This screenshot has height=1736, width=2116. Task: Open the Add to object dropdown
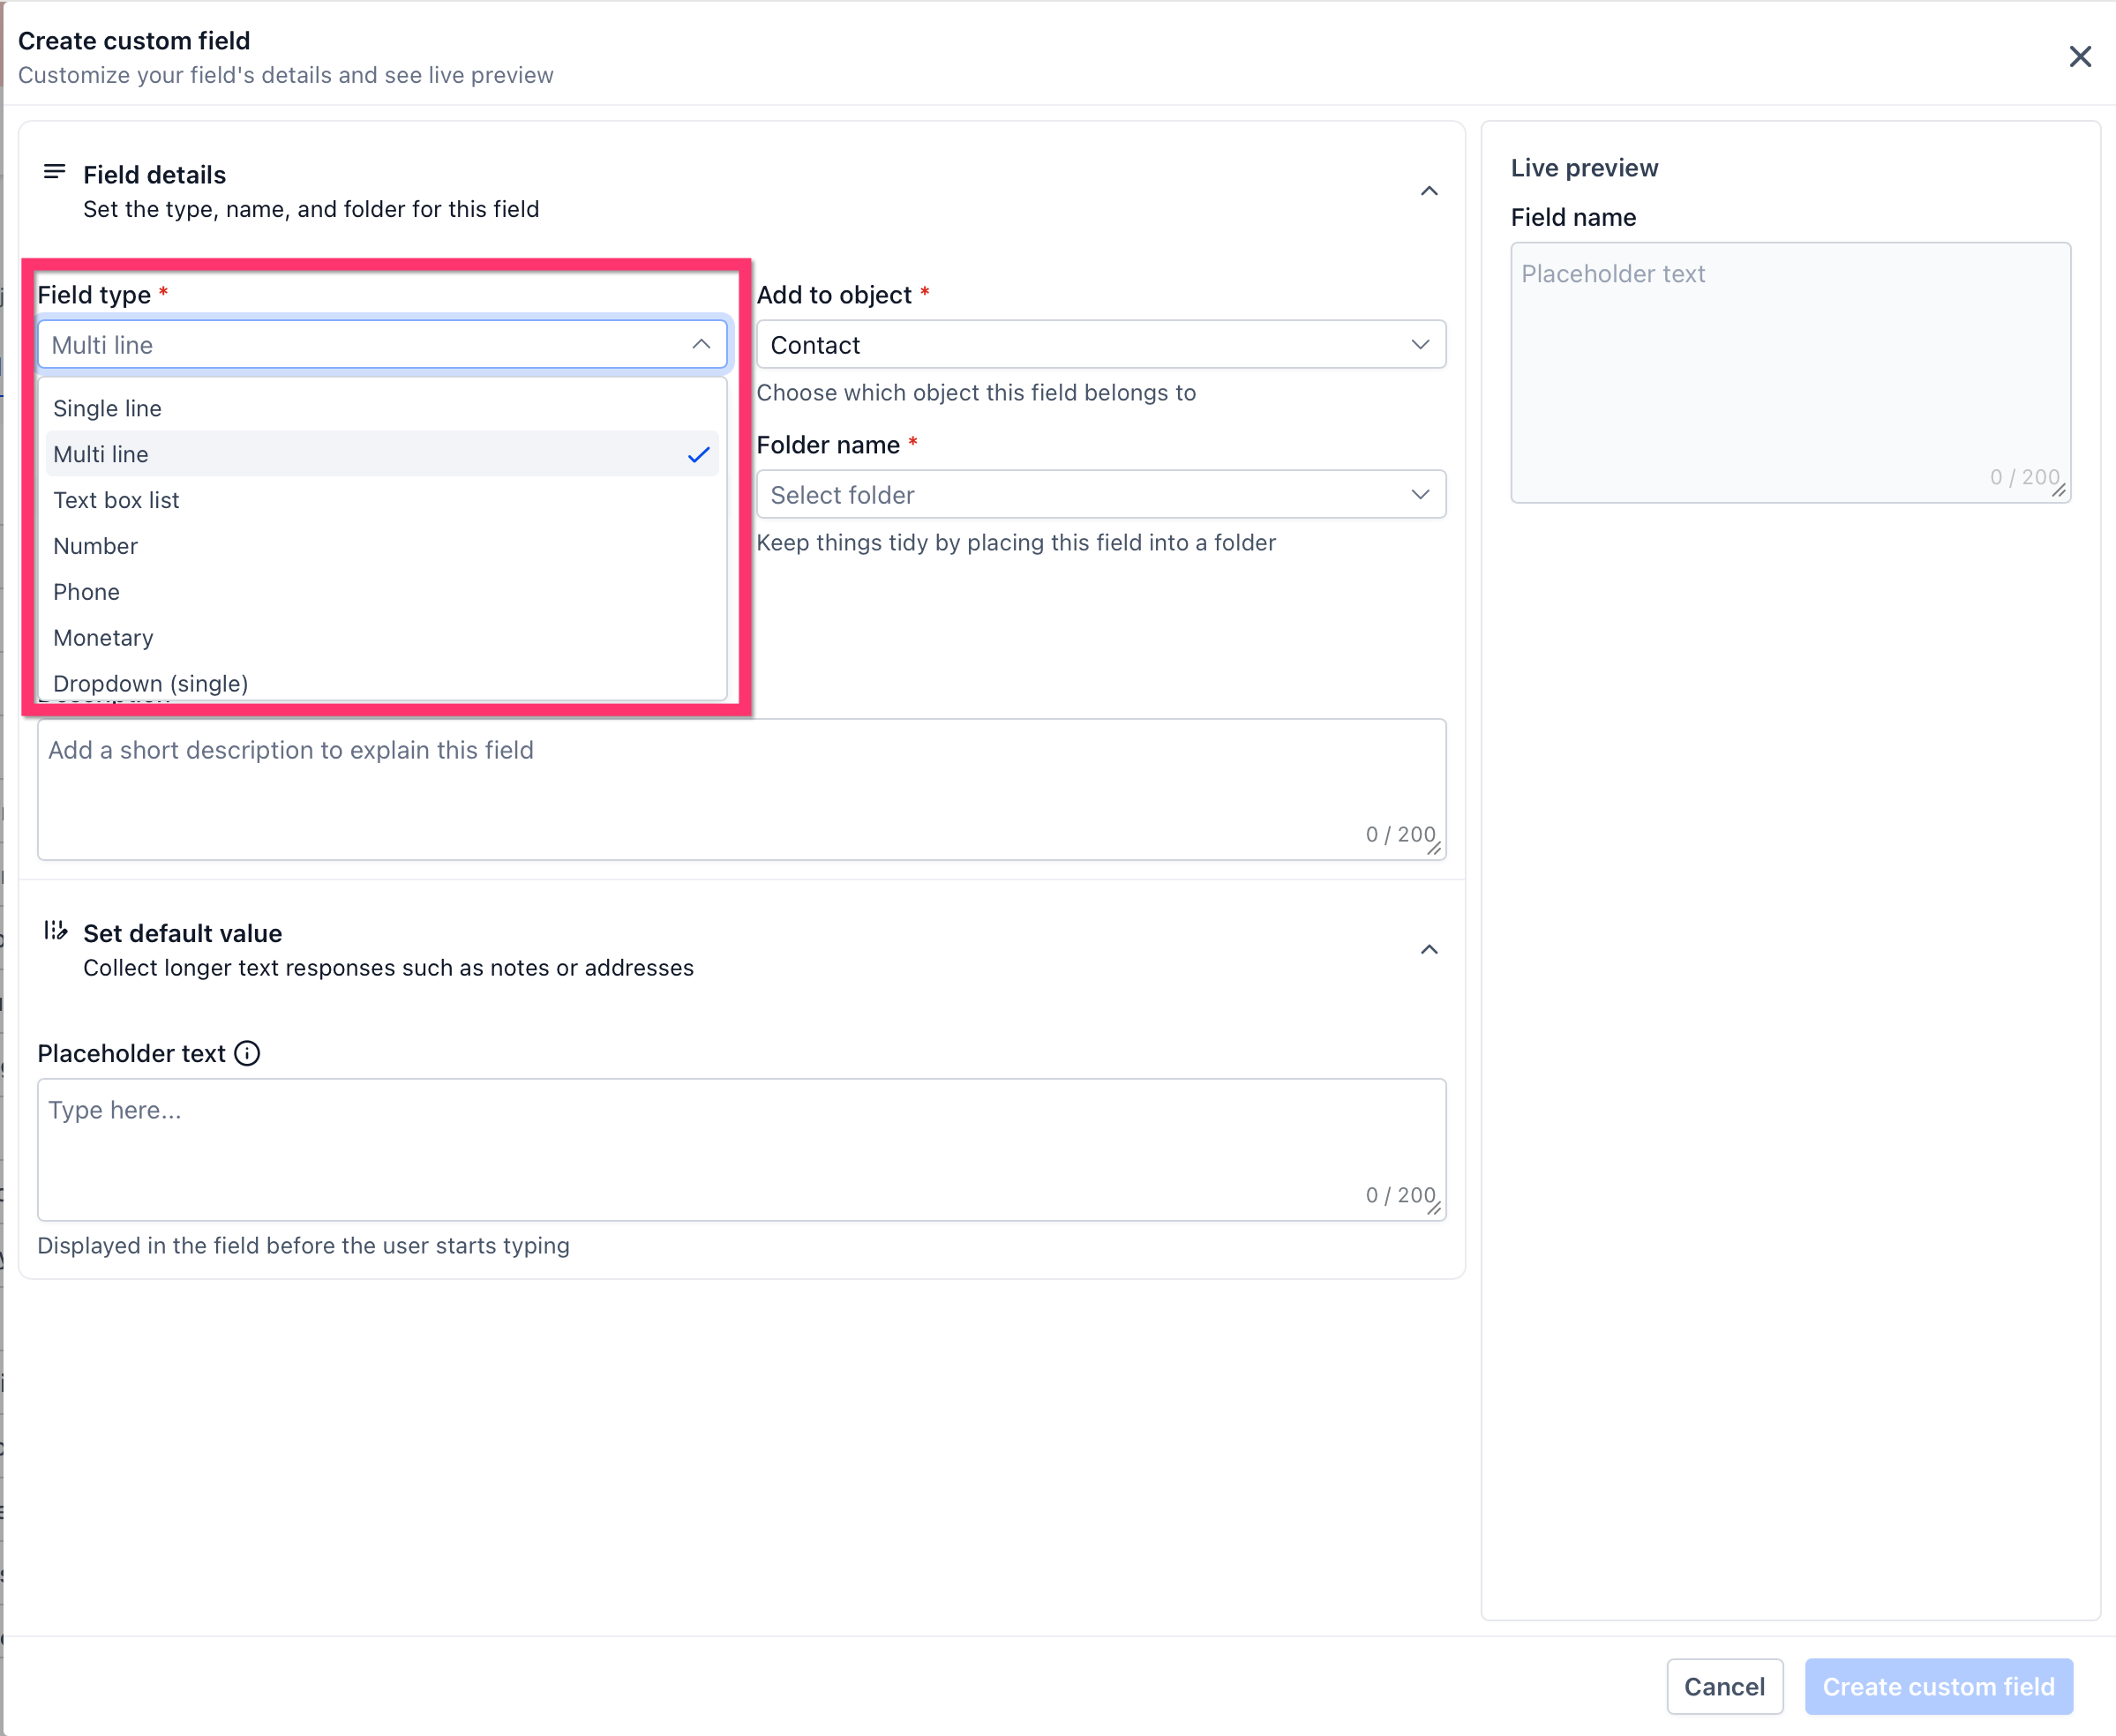click(x=1100, y=345)
